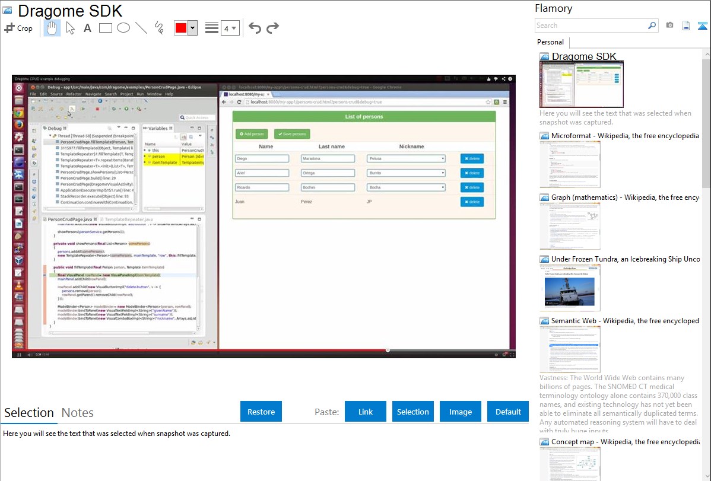
Task: Click the document page icon
Action: click(x=686, y=26)
